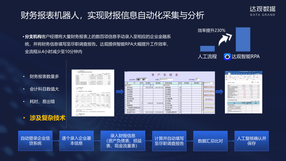Open the scanned financial report thumbnail

(x=93, y=93)
